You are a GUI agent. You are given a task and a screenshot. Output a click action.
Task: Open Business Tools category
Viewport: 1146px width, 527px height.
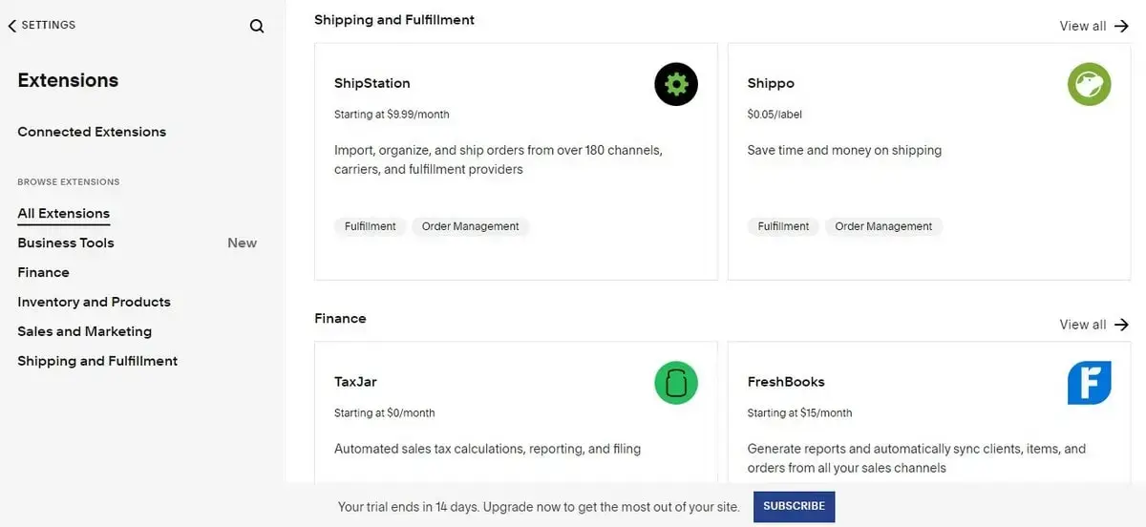[x=66, y=242]
